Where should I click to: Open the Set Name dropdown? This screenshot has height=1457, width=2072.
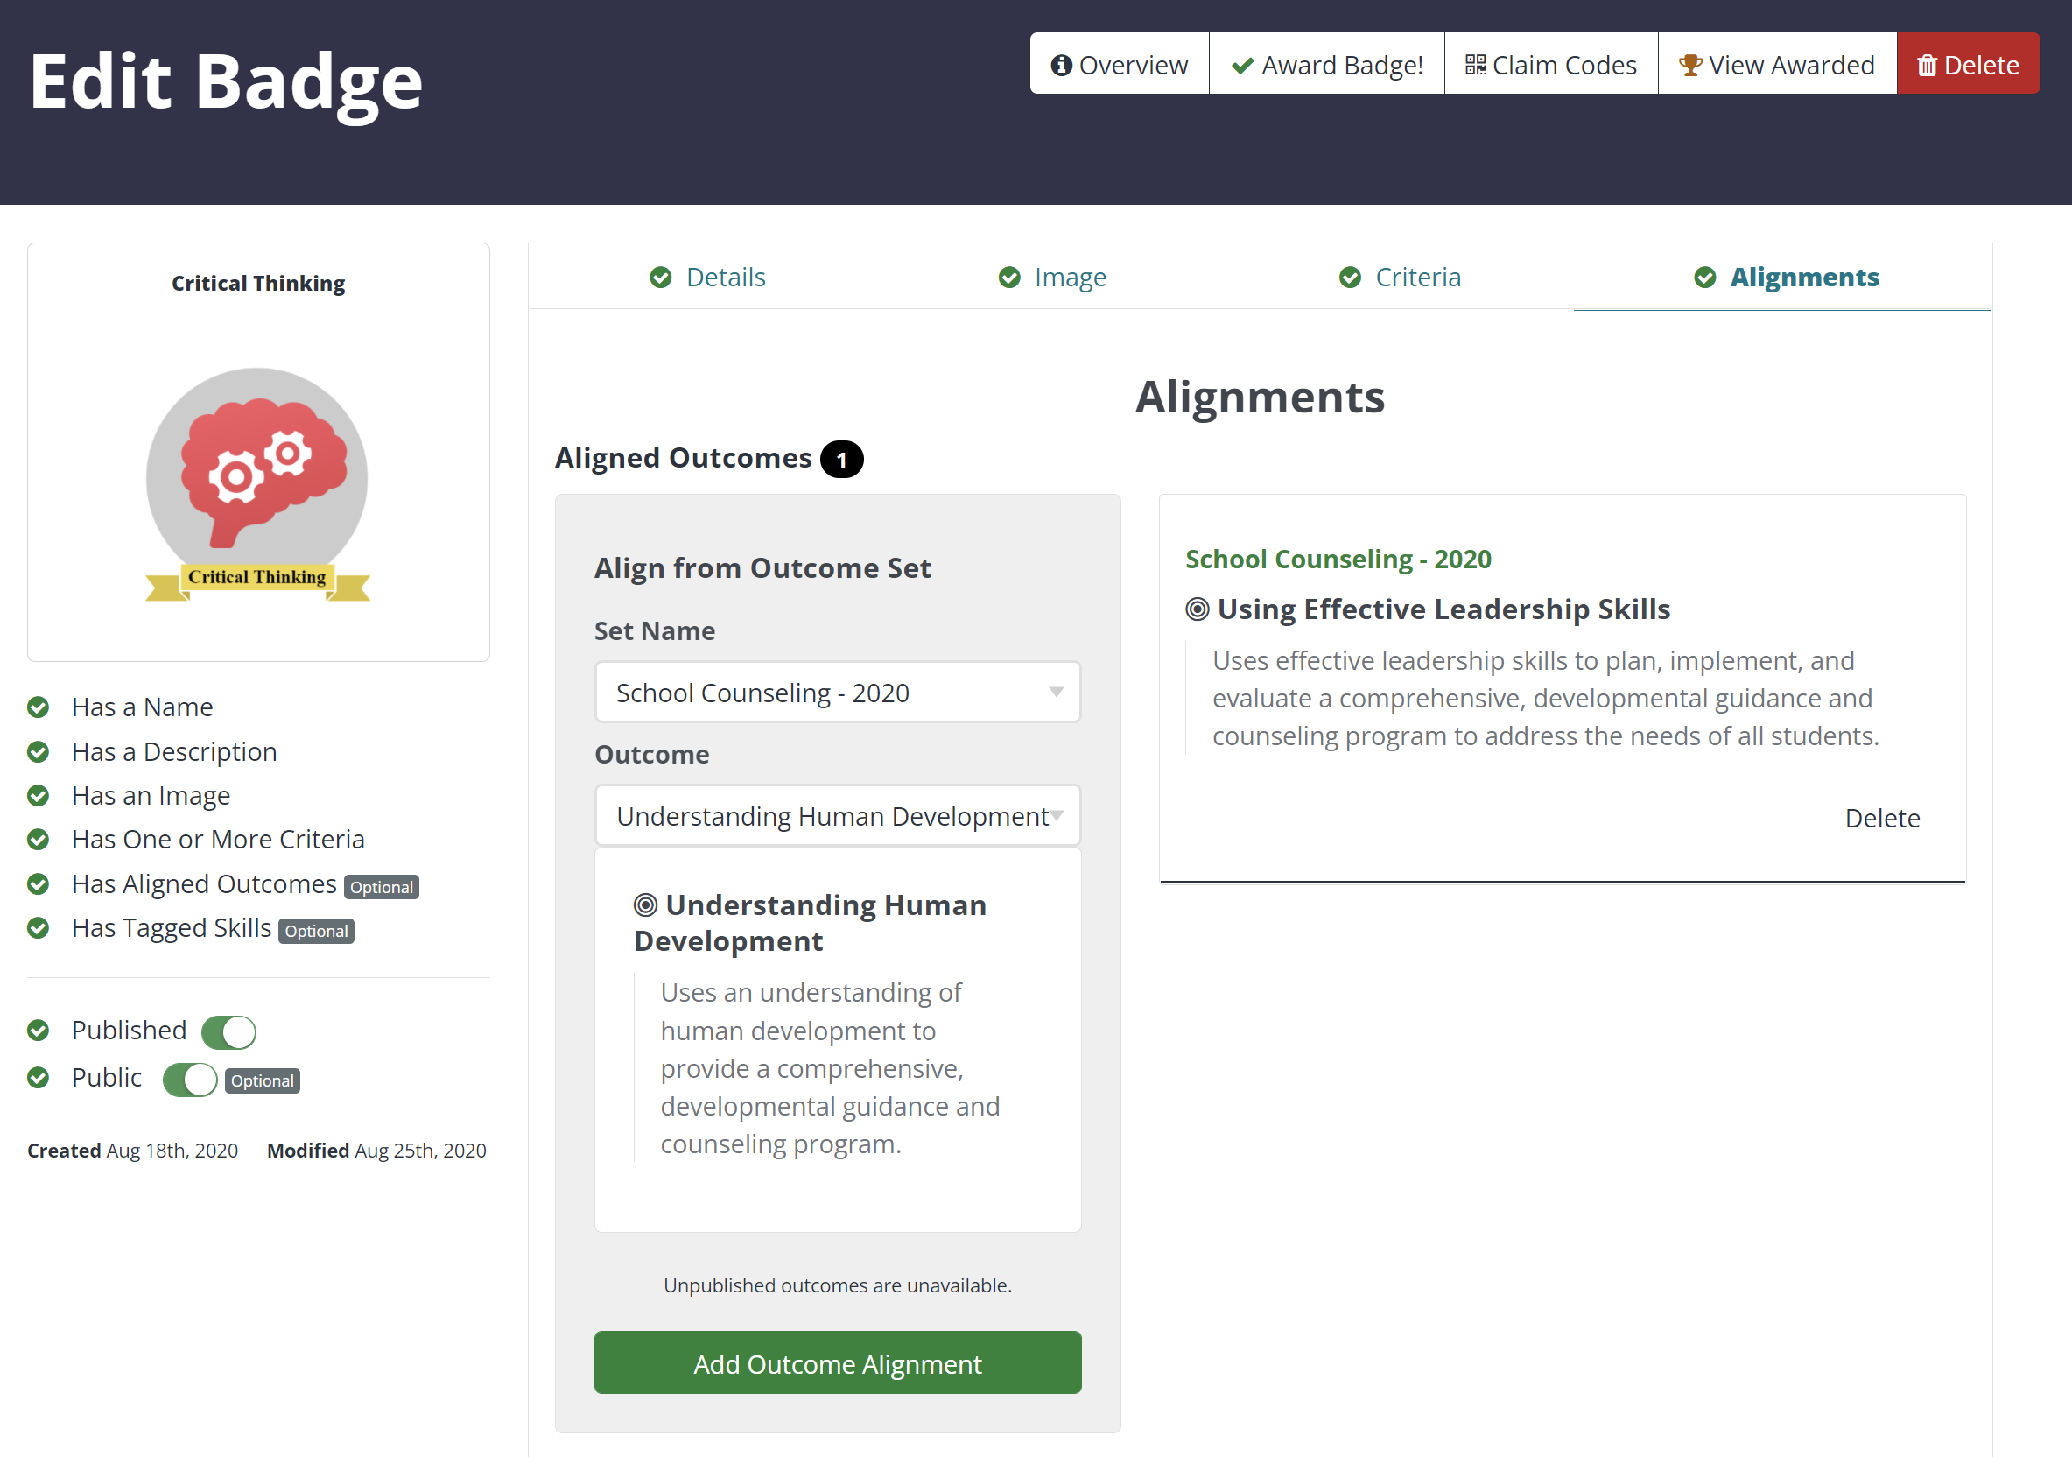point(838,693)
